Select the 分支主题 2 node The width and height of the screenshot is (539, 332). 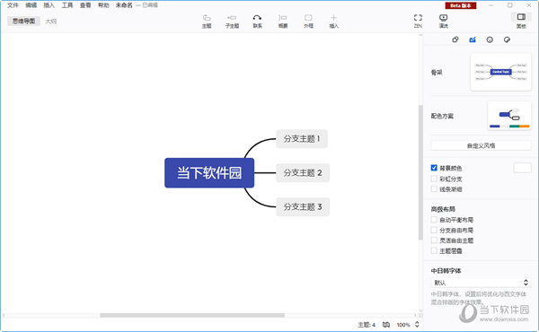(303, 172)
